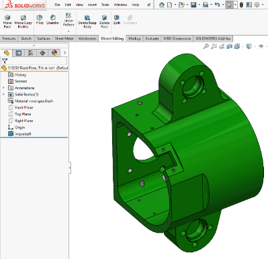The width and height of the screenshot is (268, 259).
Task: Apply the Chamfer tool
Action: pos(53,19)
